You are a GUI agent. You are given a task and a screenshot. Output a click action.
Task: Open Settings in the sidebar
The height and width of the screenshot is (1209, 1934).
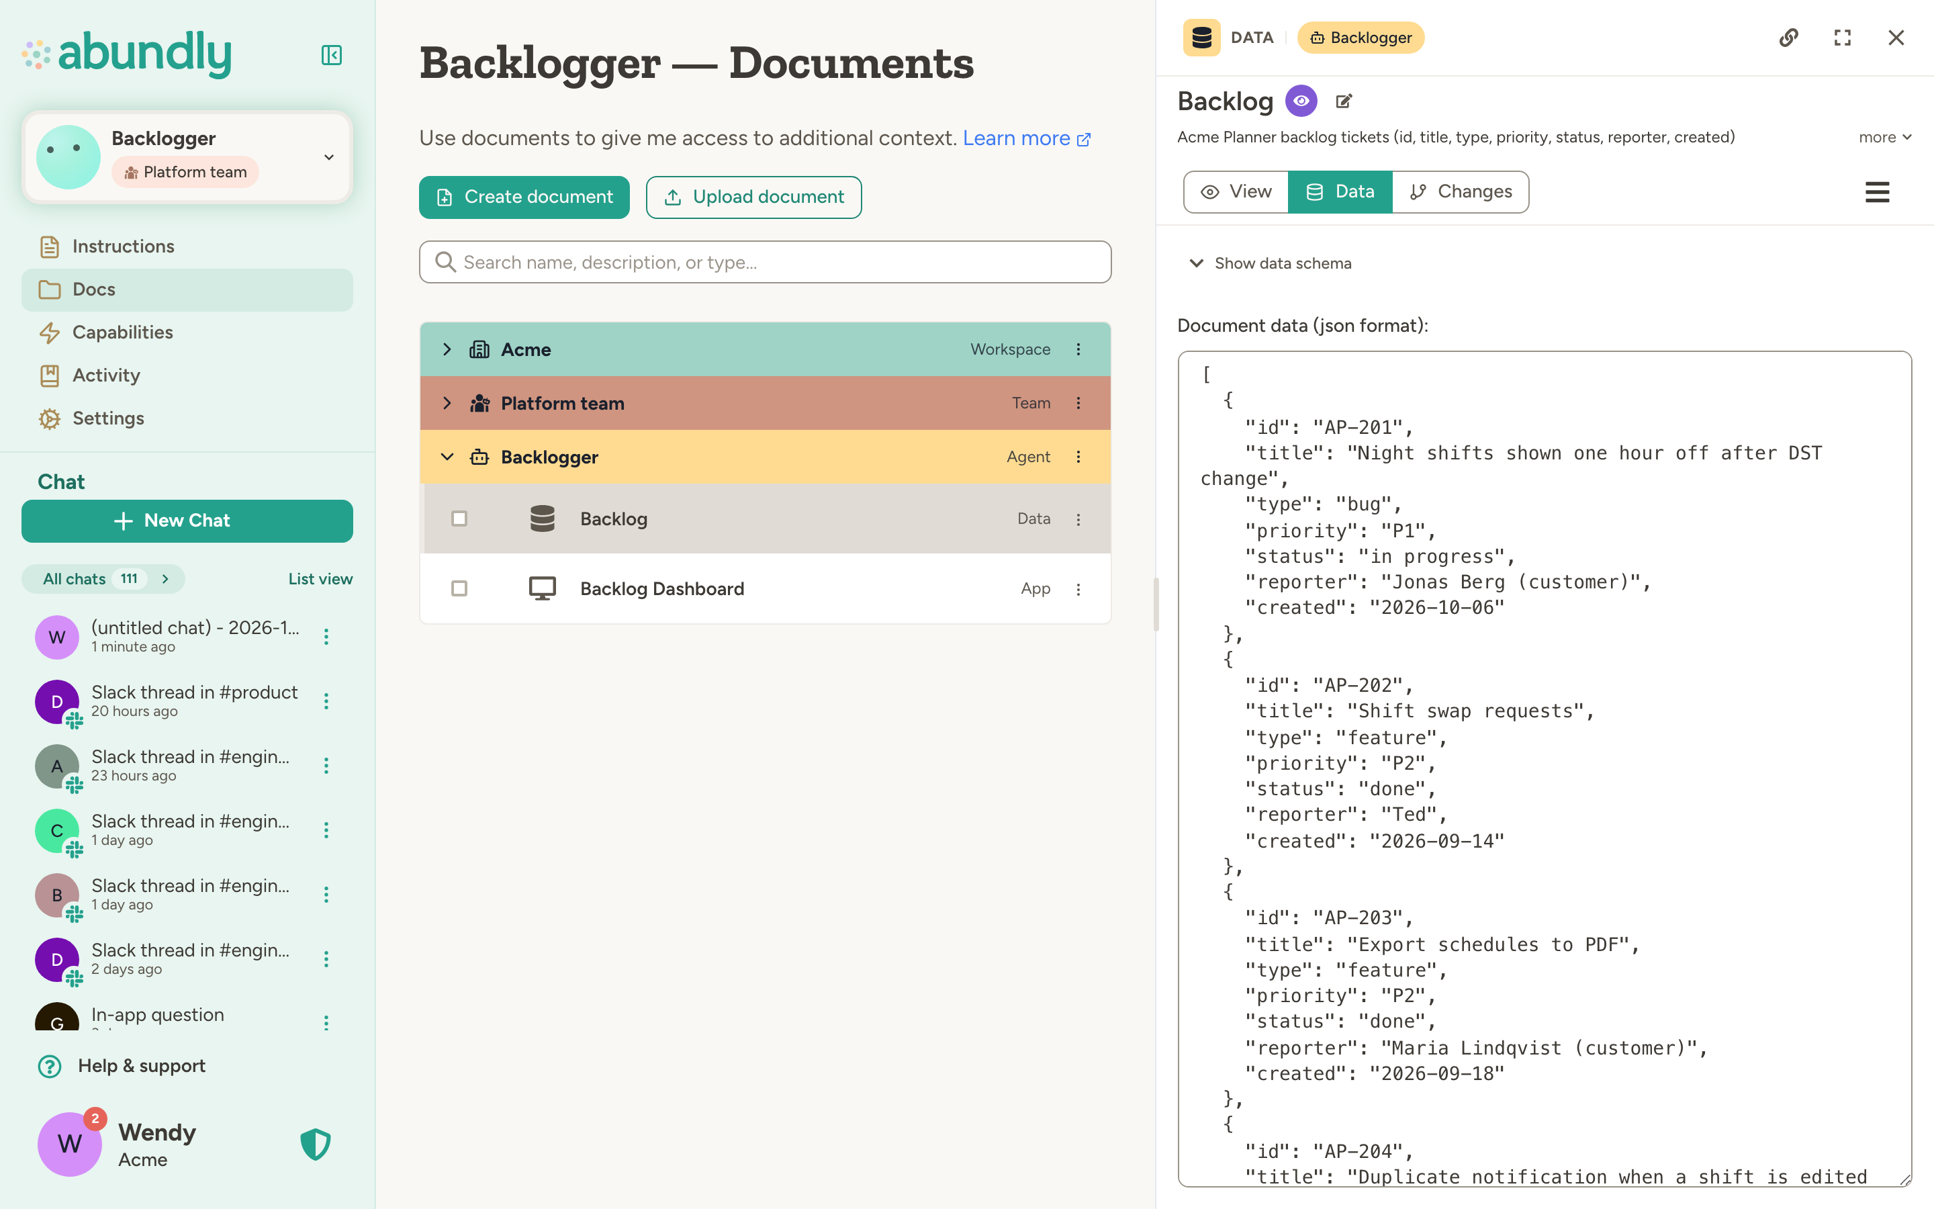tap(187, 418)
